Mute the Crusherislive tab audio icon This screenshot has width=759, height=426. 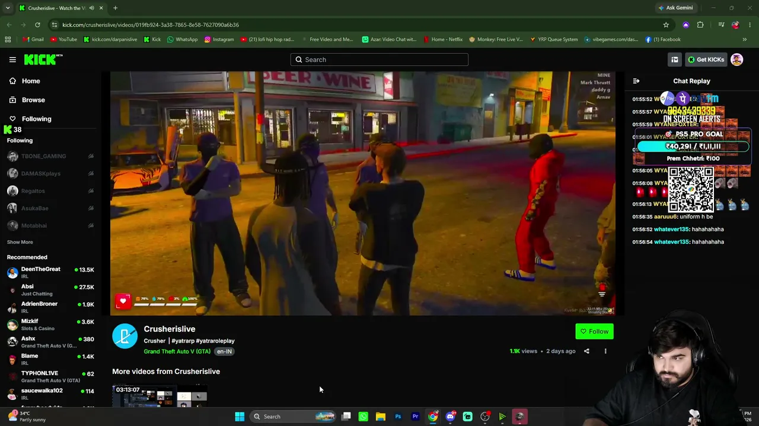(x=91, y=8)
